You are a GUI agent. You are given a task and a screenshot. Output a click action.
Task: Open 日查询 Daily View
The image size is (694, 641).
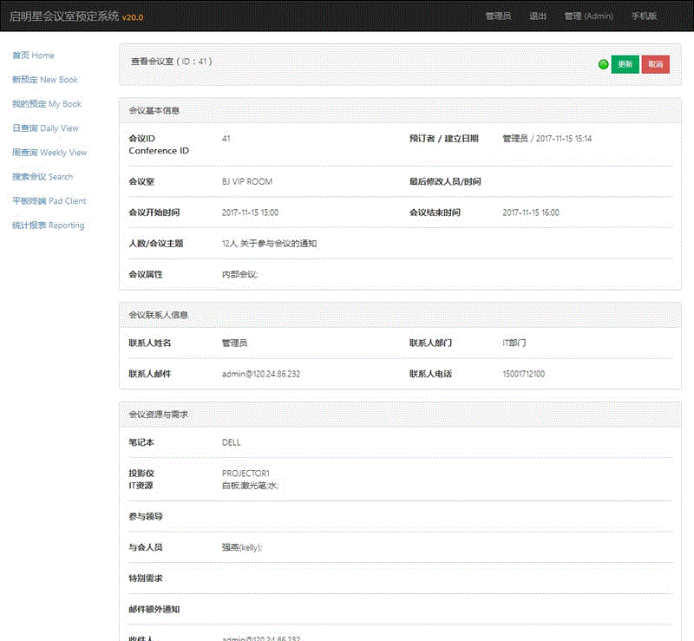tap(45, 128)
